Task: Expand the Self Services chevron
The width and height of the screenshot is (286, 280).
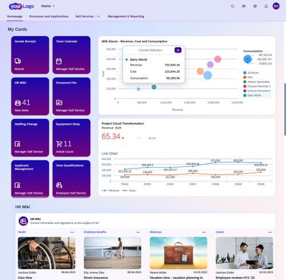Action: [98, 17]
